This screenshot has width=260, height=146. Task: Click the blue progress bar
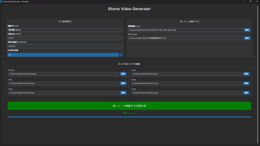tap(130, 117)
